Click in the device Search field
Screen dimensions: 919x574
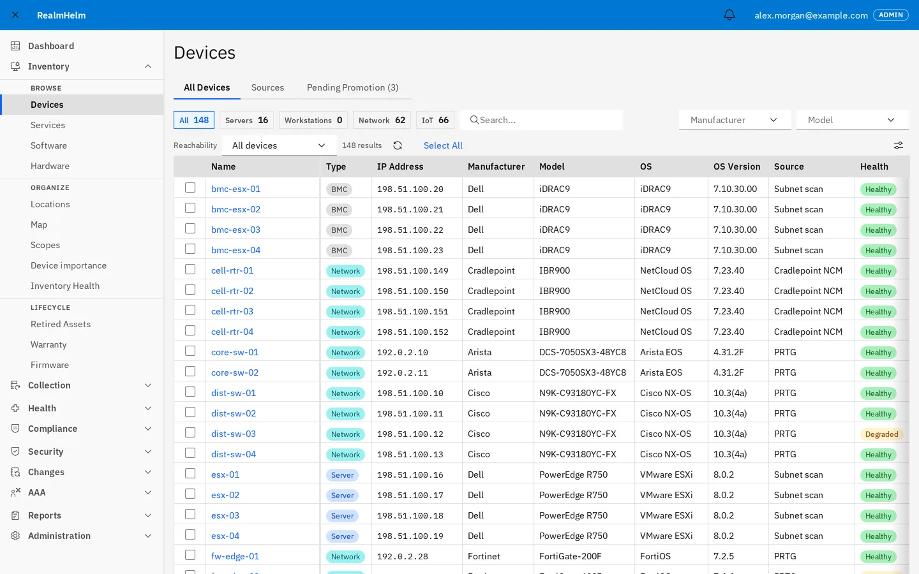[x=541, y=120]
